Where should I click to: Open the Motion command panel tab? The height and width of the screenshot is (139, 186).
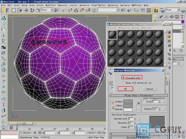click(172, 17)
